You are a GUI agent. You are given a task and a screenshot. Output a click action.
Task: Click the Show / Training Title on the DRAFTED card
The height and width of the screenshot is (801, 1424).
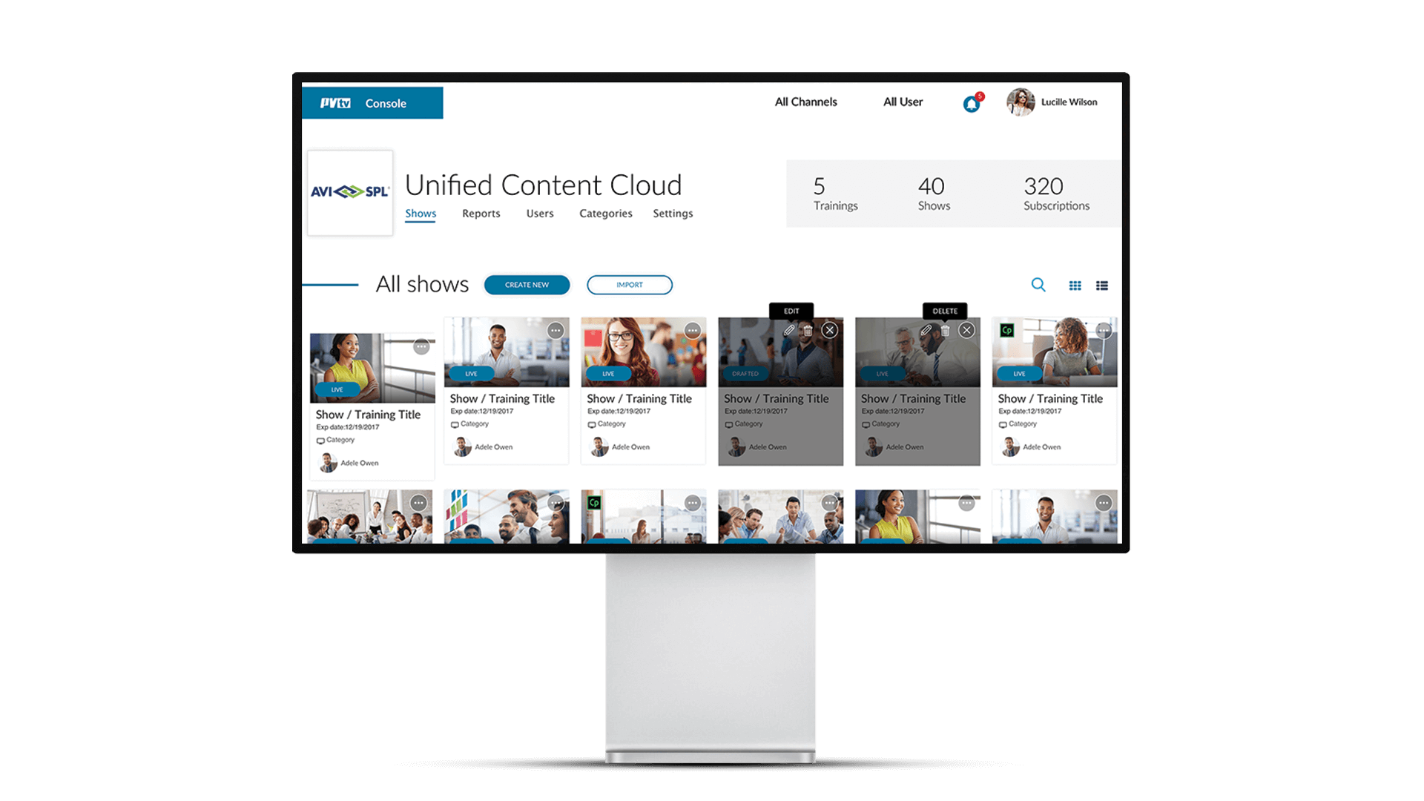[777, 399]
